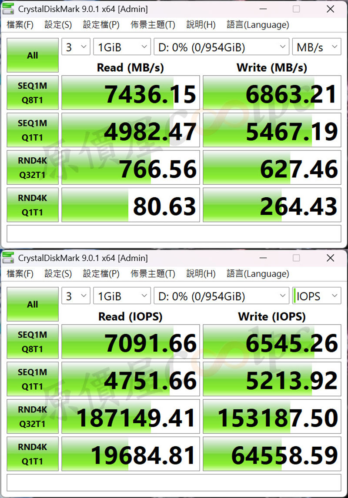
Task: Open the MB/s unit dropdown
Action: click(317, 47)
